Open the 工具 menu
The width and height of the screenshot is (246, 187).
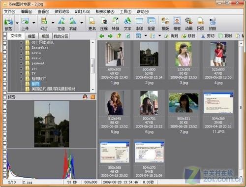click(x=125, y=12)
